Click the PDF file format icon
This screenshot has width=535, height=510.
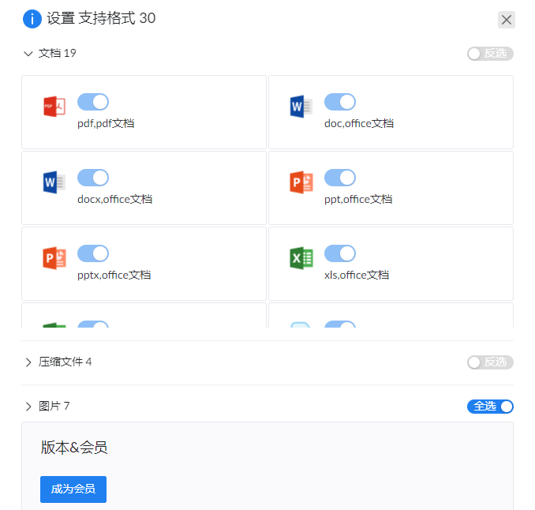54,106
